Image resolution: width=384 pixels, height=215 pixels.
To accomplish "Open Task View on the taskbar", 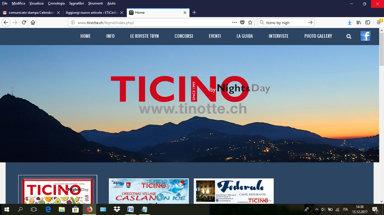I will click(x=34, y=209).
